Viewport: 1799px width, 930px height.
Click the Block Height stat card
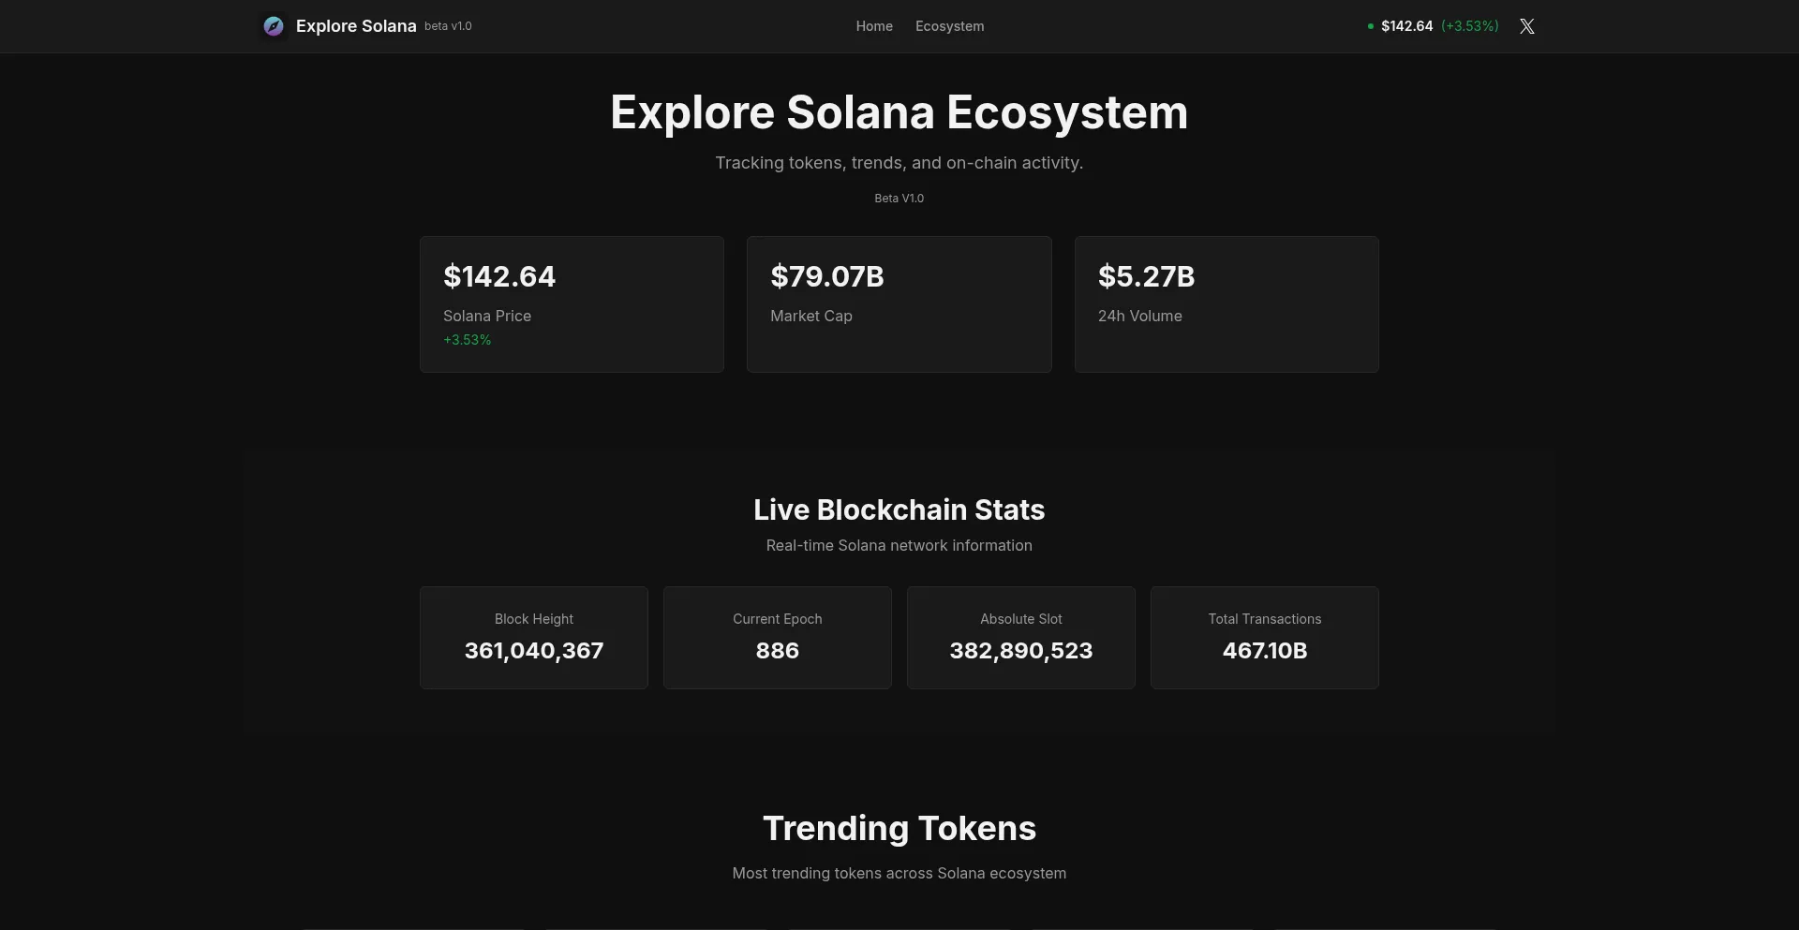[x=534, y=638]
